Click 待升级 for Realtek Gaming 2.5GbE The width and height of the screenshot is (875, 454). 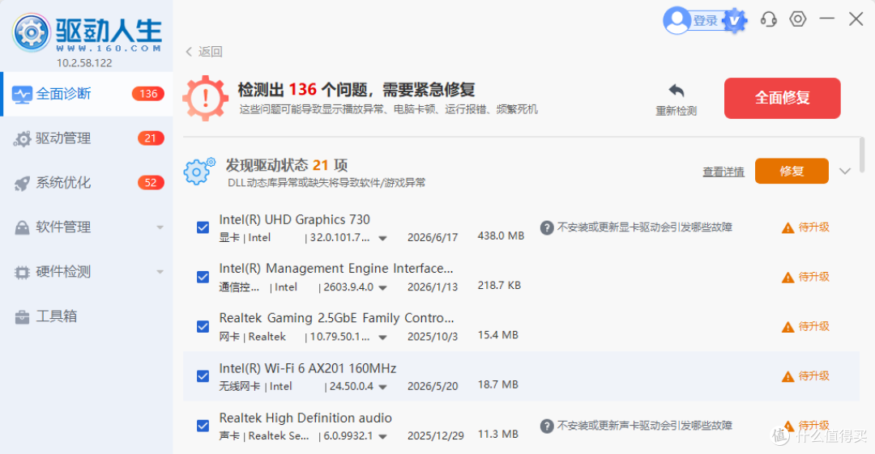tap(813, 327)
